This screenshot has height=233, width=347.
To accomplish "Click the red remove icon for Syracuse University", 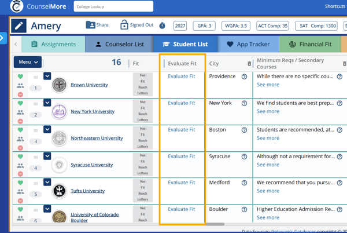I will (x=20, y=174).
